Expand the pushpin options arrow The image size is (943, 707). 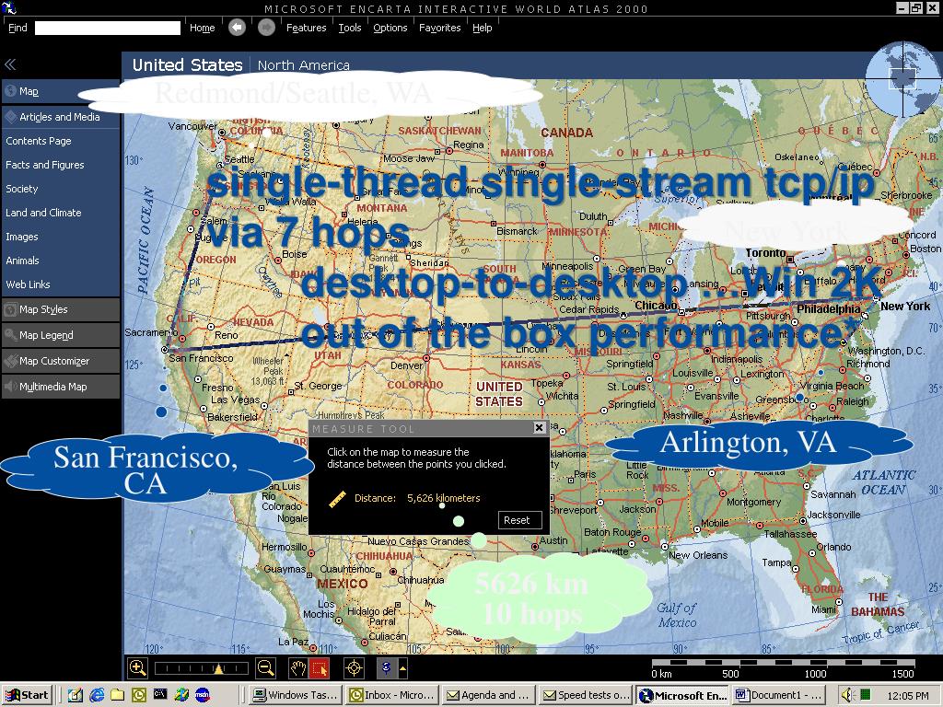click(402, 668)
